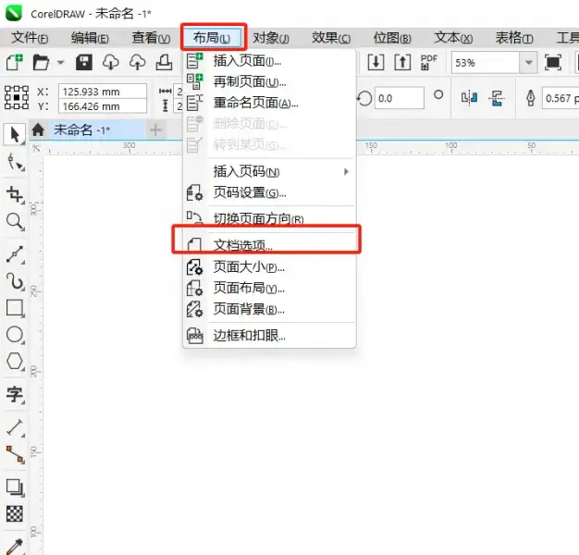This screenshot has height=555, width=579.
Task: Choose 再制页面 menu entry
Action: point(269,81)
